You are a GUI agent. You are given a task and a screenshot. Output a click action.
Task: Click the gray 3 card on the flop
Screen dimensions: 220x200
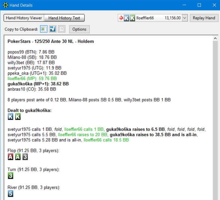[25, 157]
